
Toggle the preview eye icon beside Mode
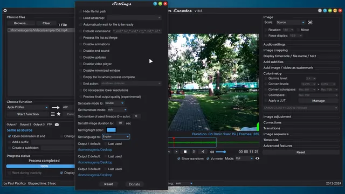coord(257,158)
